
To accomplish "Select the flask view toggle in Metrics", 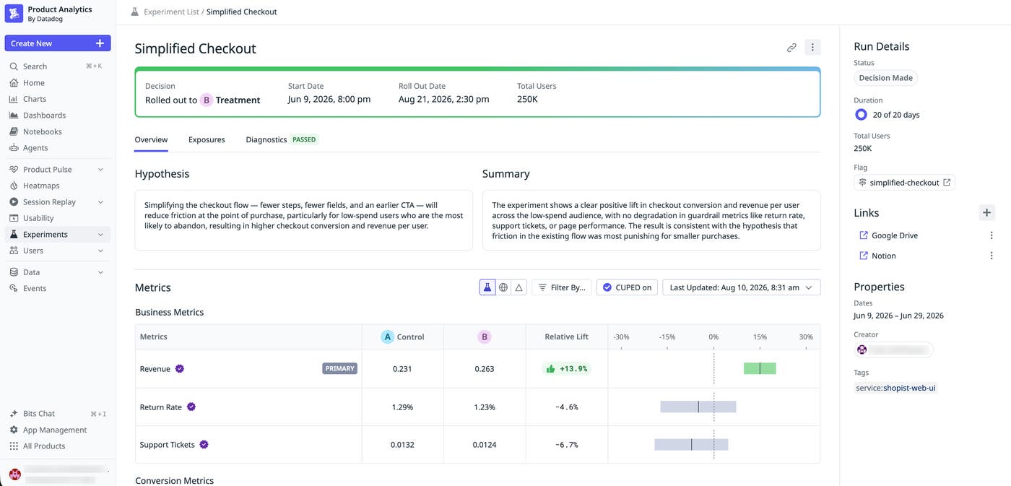I will (x=487, y=287).
